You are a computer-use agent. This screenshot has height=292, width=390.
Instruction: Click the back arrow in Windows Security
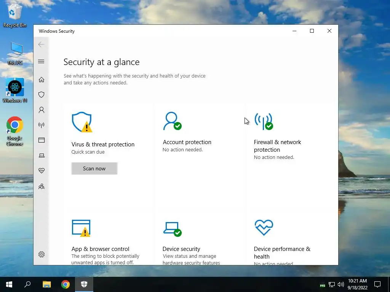[41, 44]
